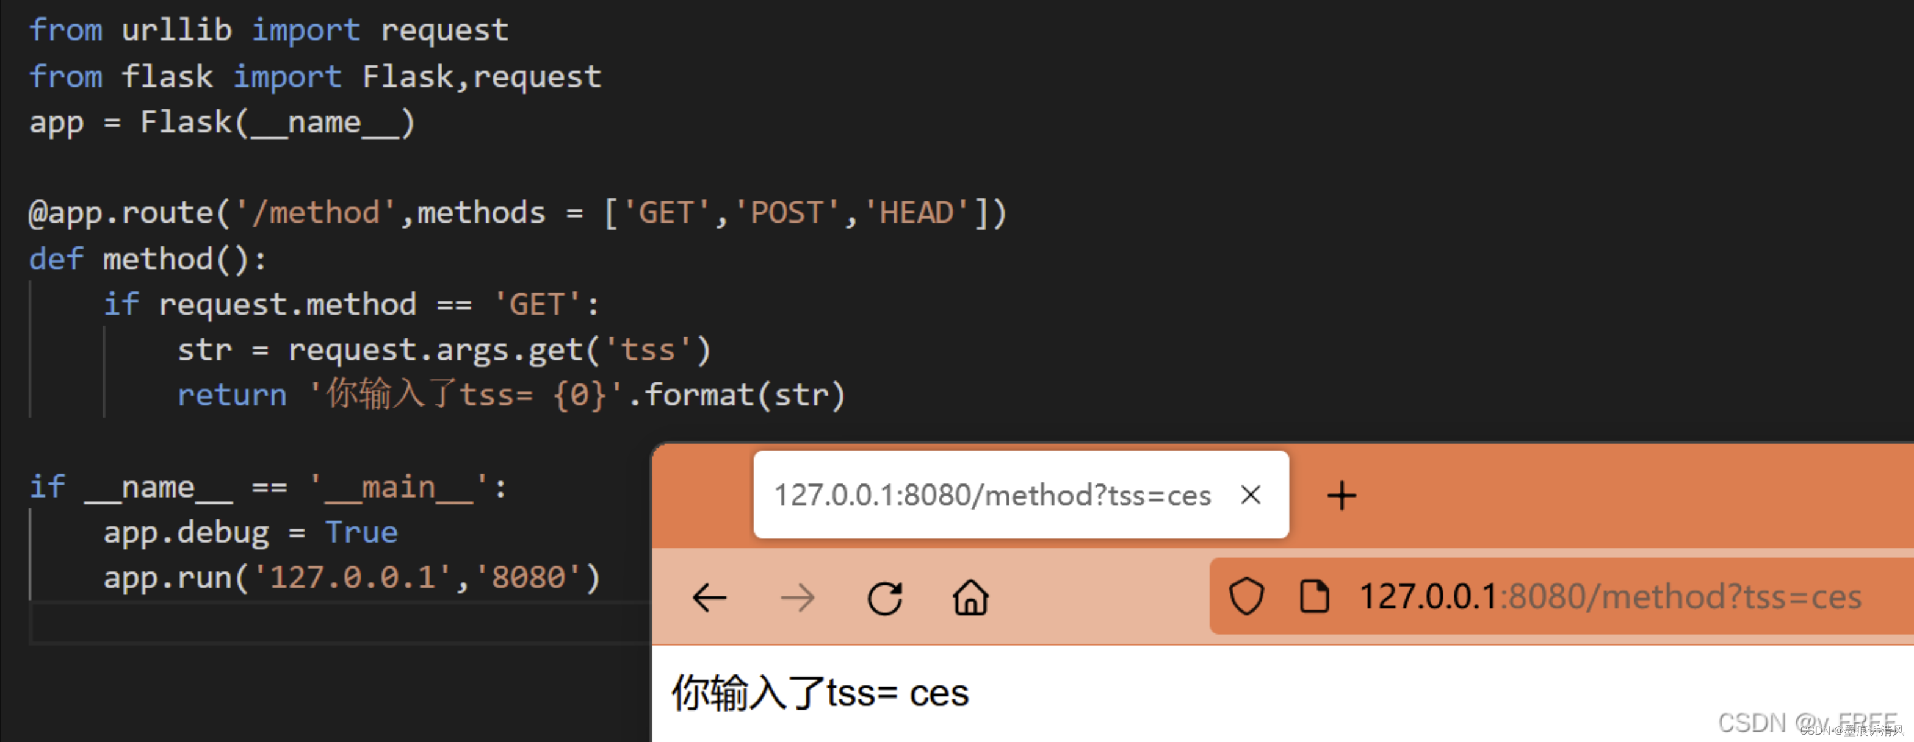Place cursor on 'from urllib import request' line

click(x=268, y=30)
